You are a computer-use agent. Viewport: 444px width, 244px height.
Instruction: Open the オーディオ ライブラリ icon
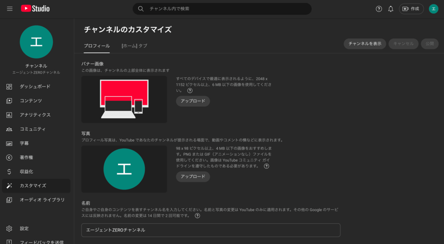(9, 200)
